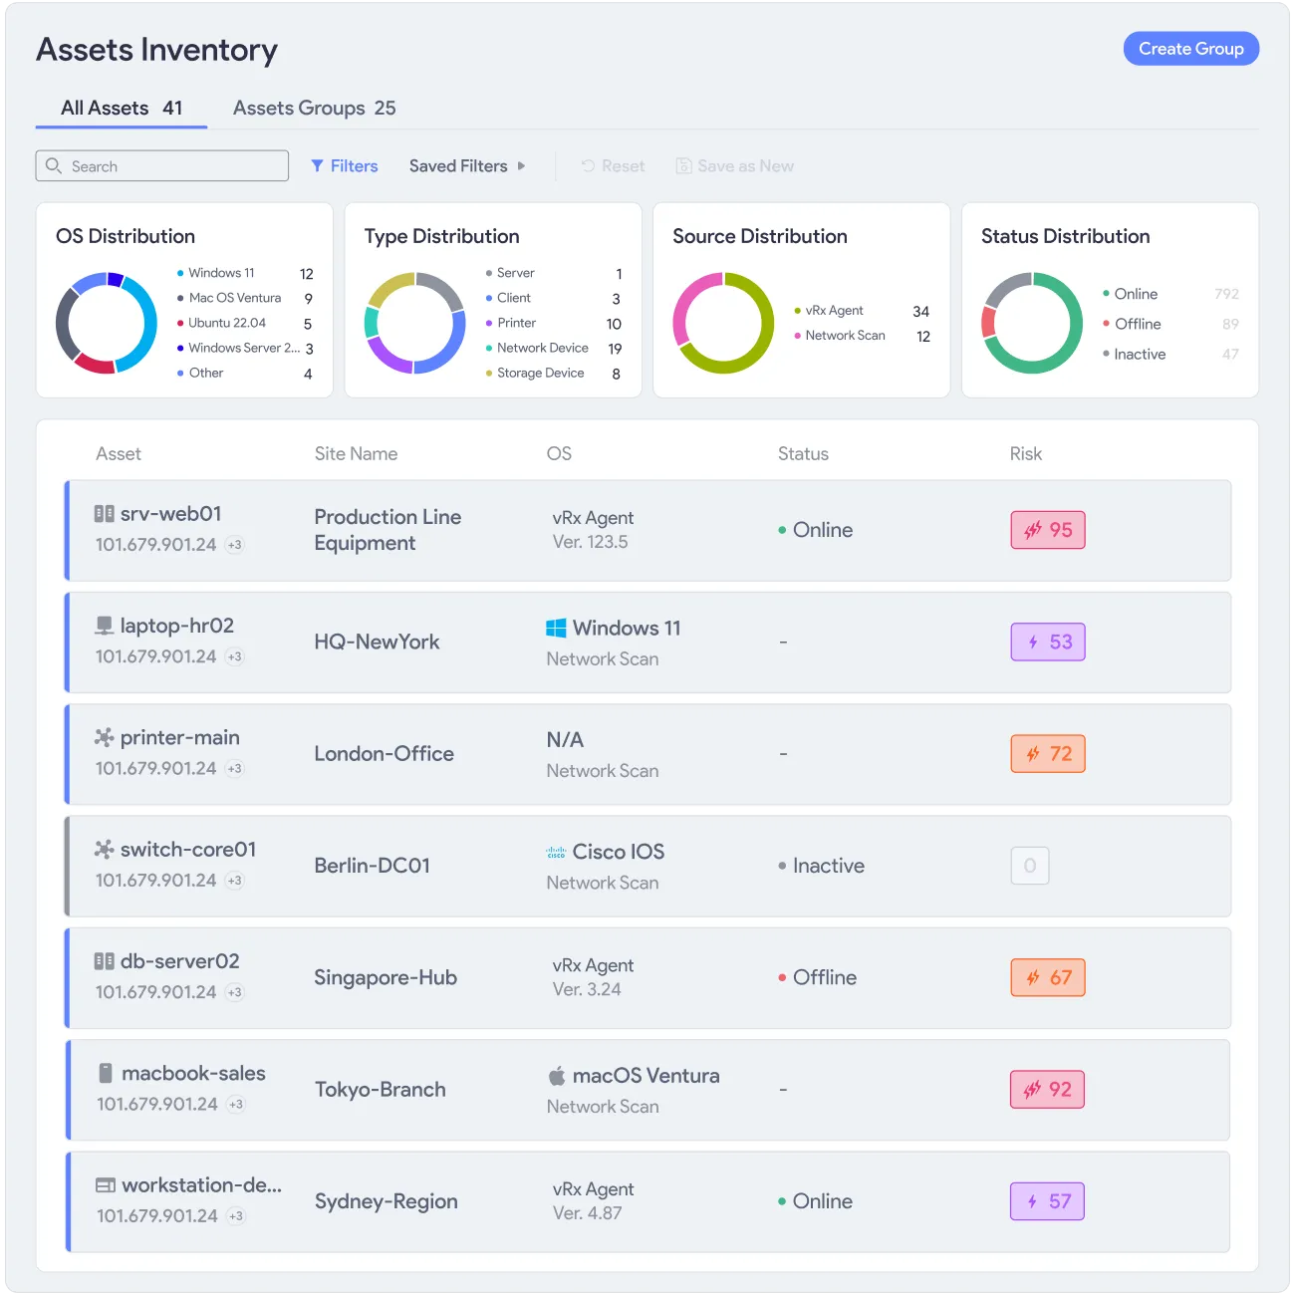The image size is (1295, 1295).
Task: Select Ubuntu 22.04 legend entry
Action: pyautogui.click(x=245, y=323)
